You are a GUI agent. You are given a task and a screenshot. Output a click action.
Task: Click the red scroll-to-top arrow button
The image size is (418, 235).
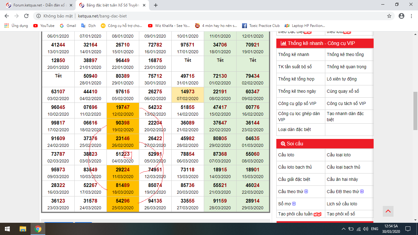[x=388, y=211]
